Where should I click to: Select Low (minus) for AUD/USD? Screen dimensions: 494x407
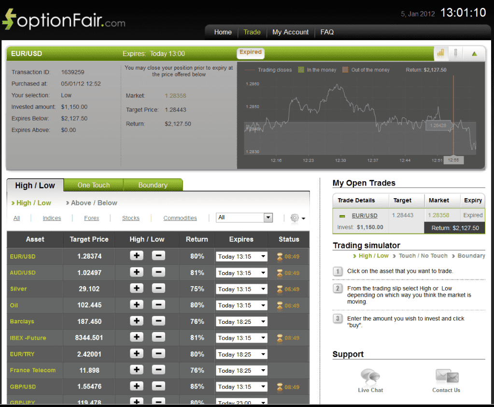click(158, 272)
